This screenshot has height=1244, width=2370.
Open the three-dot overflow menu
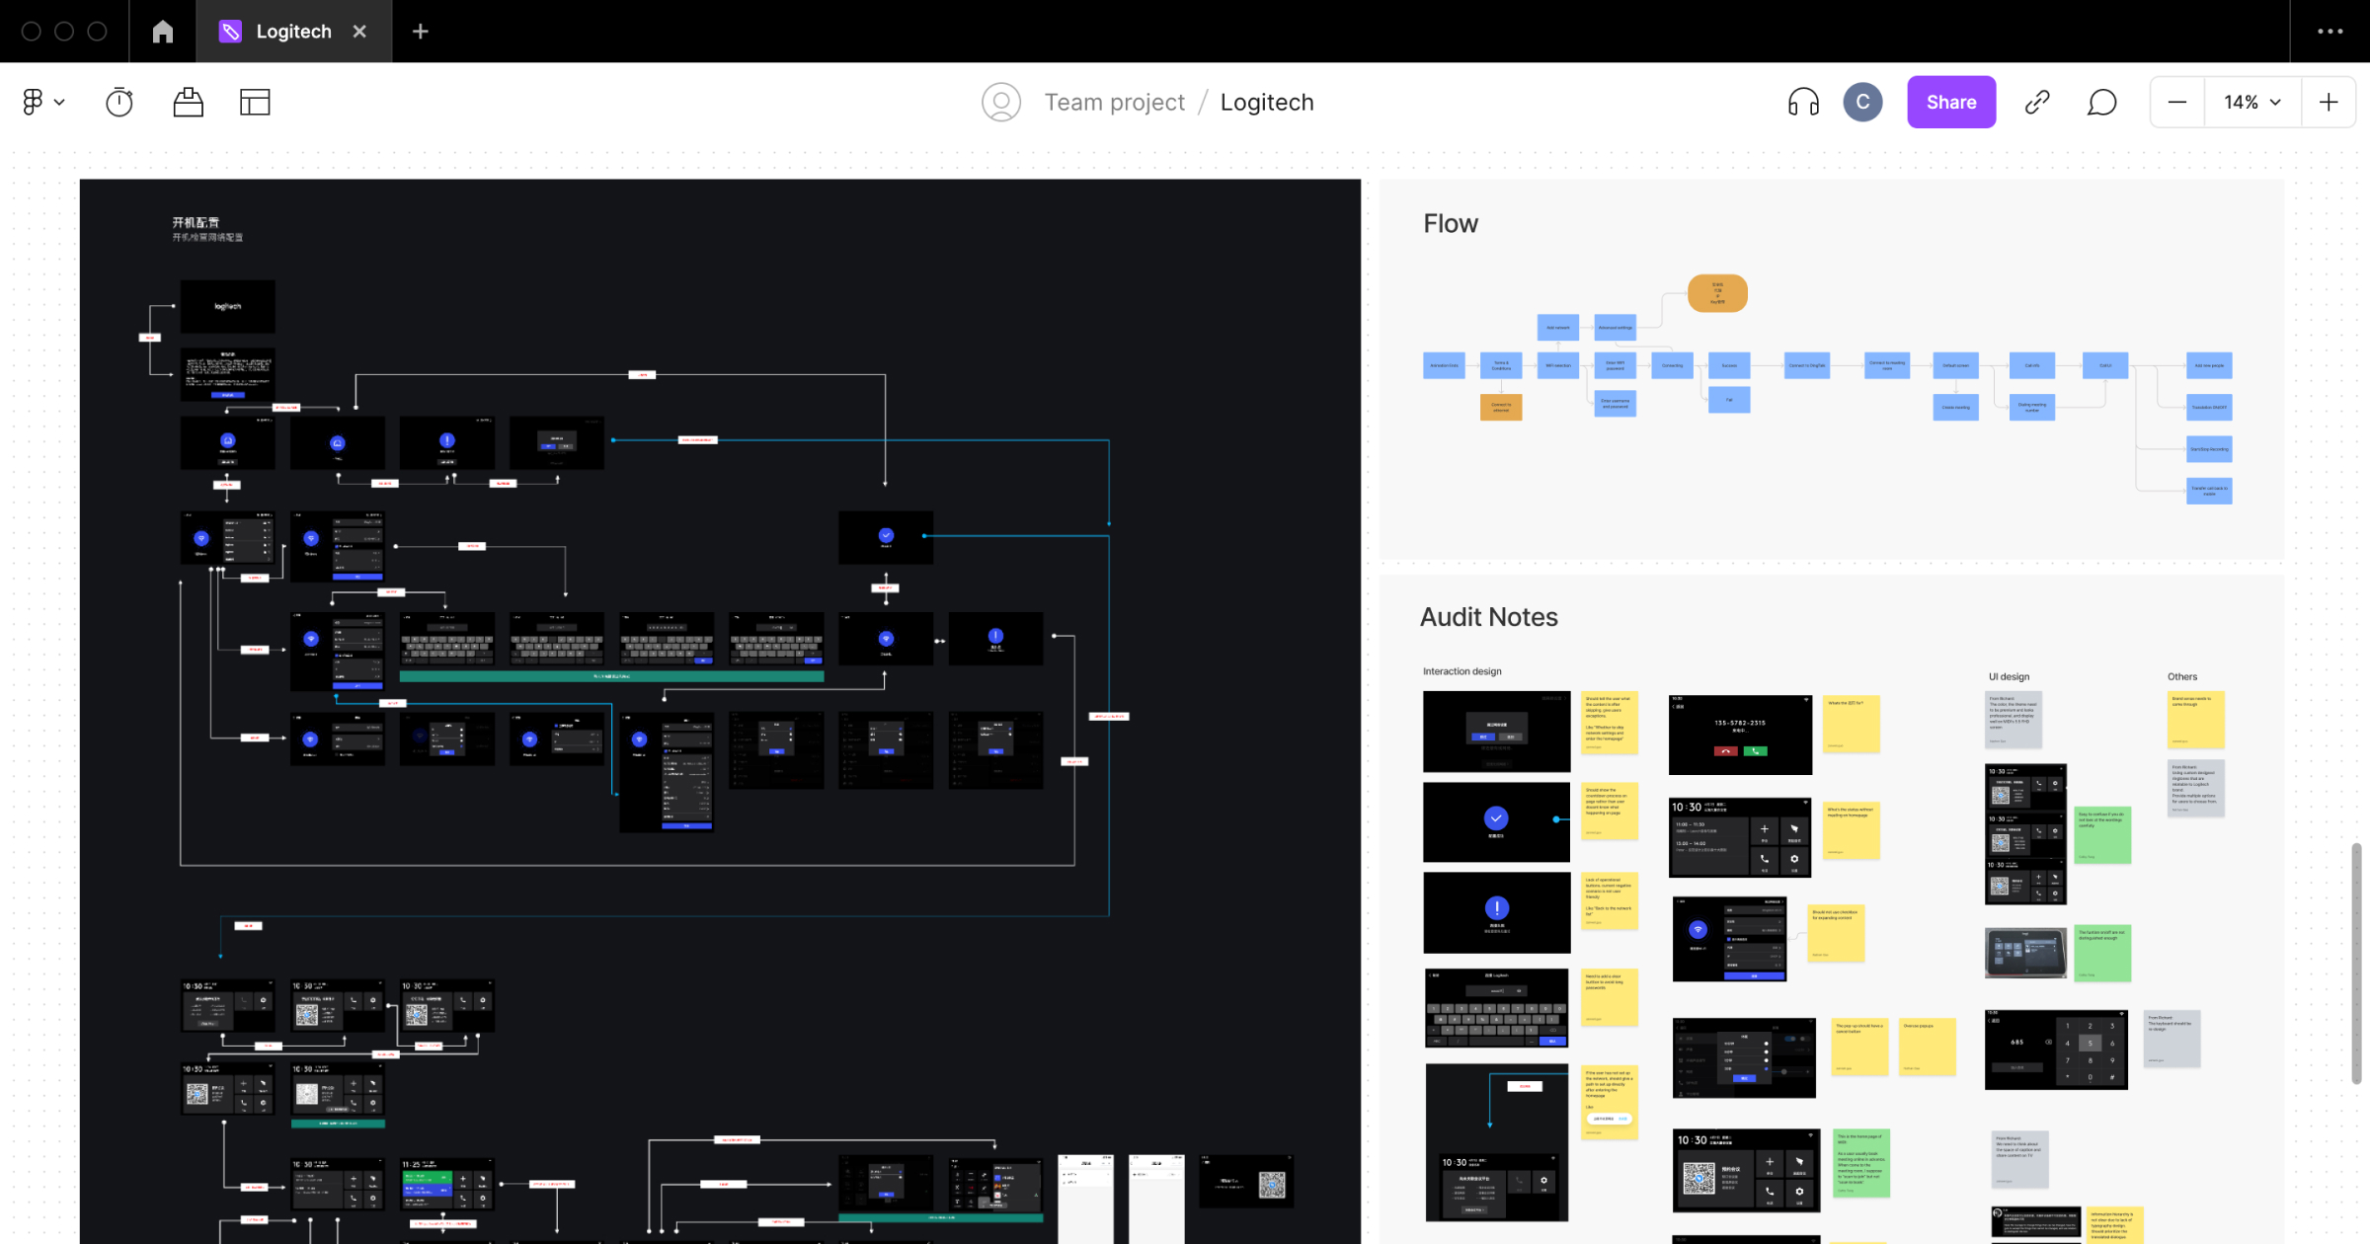2330,32
